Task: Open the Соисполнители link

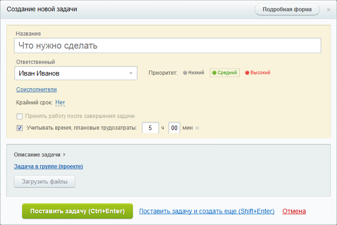Action: click(x=36, y=89)
